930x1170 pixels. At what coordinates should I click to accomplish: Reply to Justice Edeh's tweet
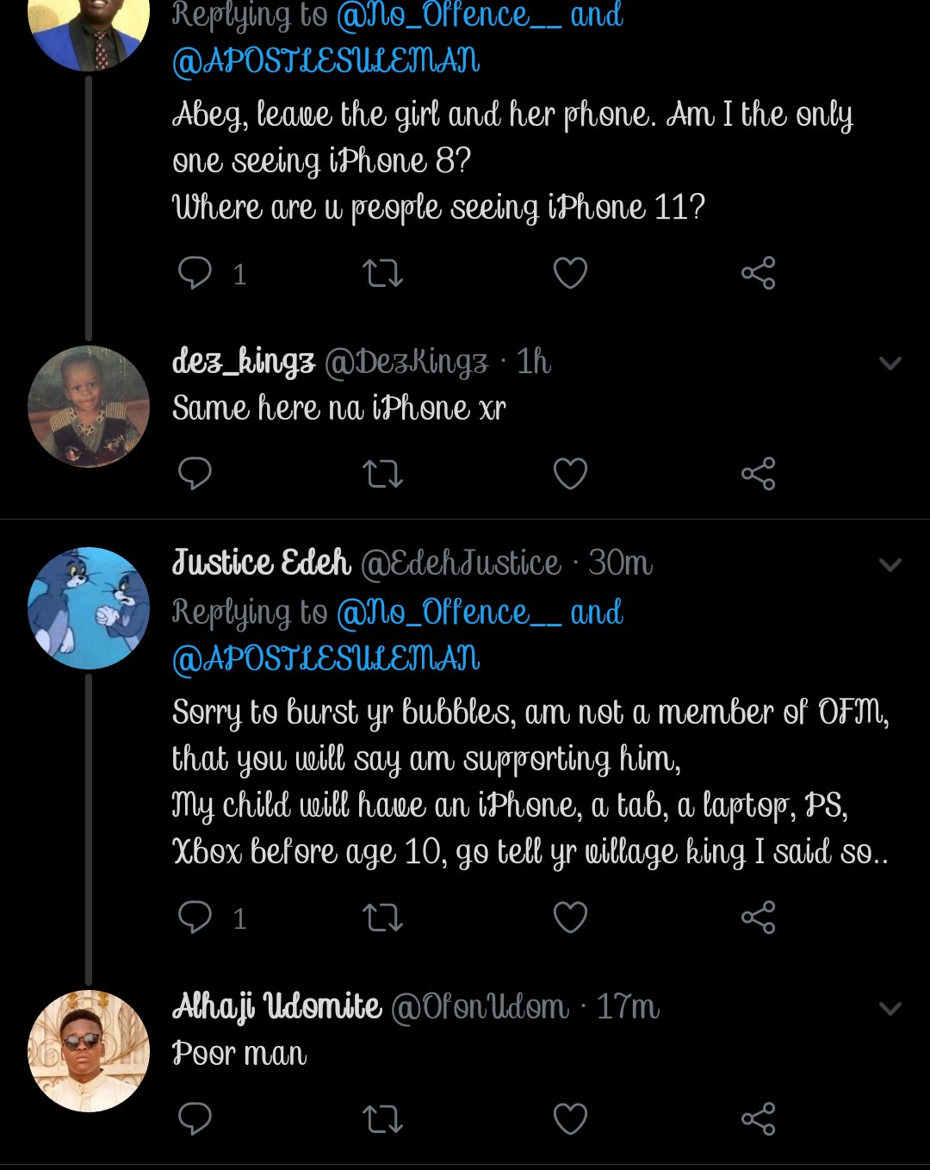point(195,917)
